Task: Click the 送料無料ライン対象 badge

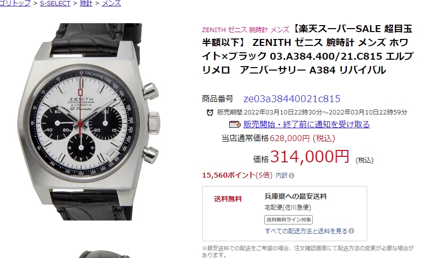Action: 289,220
